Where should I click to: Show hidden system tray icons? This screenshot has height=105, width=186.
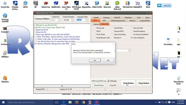pos(156,102)
